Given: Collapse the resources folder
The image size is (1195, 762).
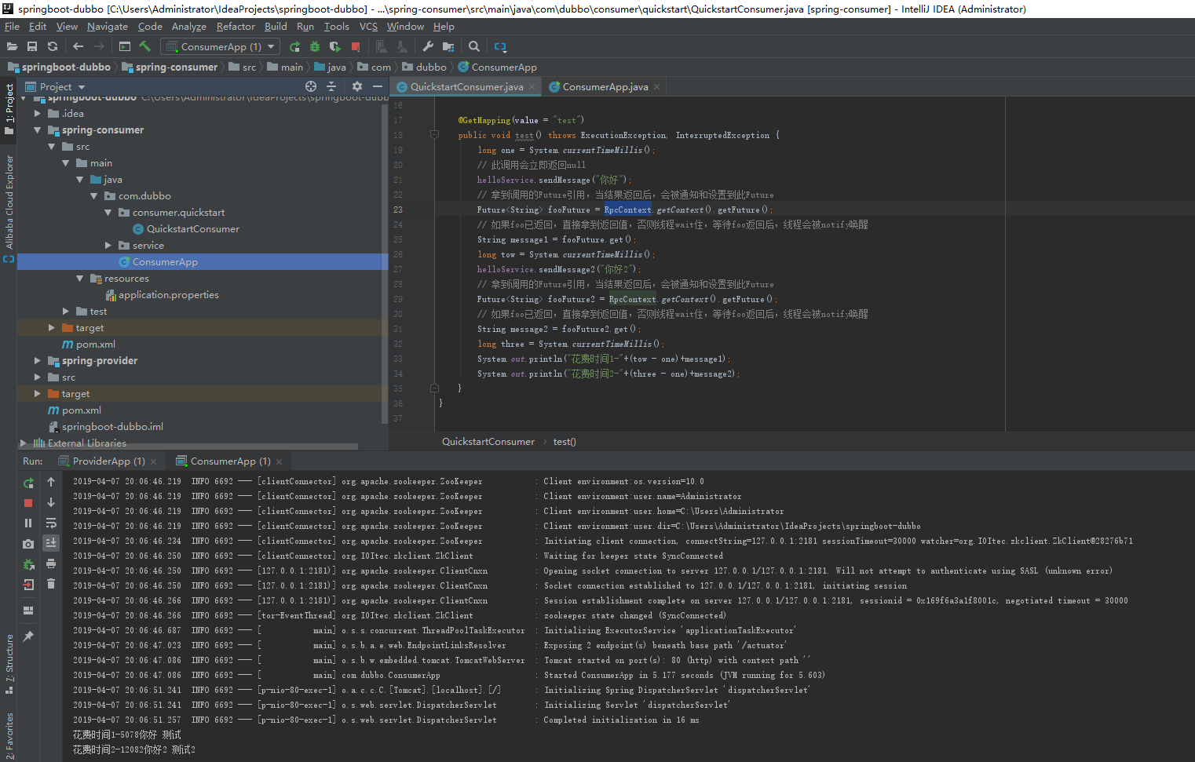Looking at the screenshot, I should tap(80, 279).
